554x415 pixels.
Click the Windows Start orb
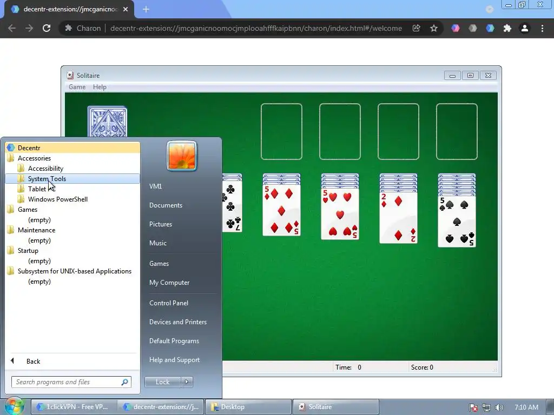click(x=14, y=406)
